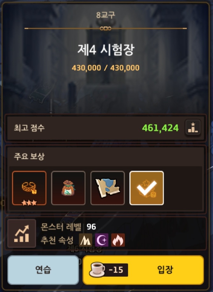Open the monster level chart icon
Viewport: 213px width, 292px height.
22,233
